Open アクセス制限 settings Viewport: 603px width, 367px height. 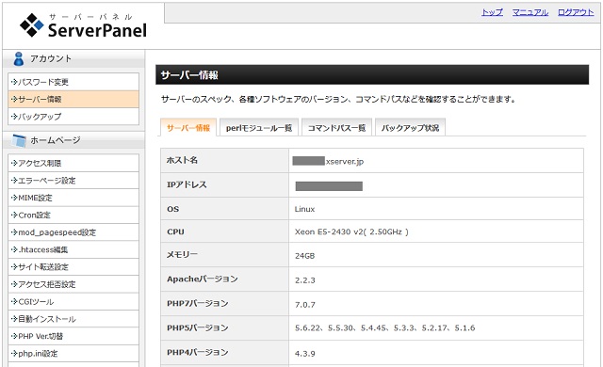73,163
